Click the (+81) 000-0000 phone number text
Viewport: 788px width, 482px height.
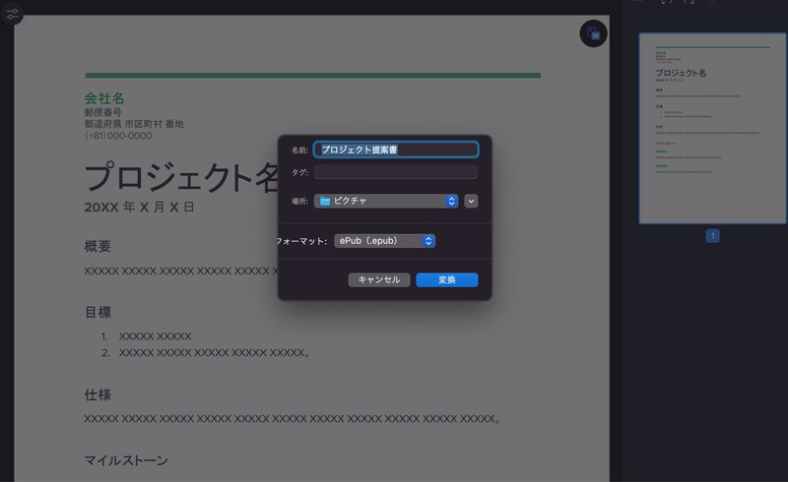click(118, 136)
